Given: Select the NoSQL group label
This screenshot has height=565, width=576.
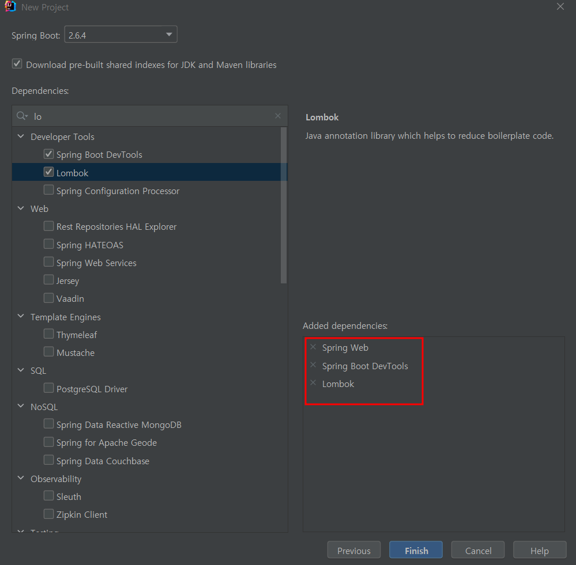Looking at the screenshot, I should [x=44, y=407].
